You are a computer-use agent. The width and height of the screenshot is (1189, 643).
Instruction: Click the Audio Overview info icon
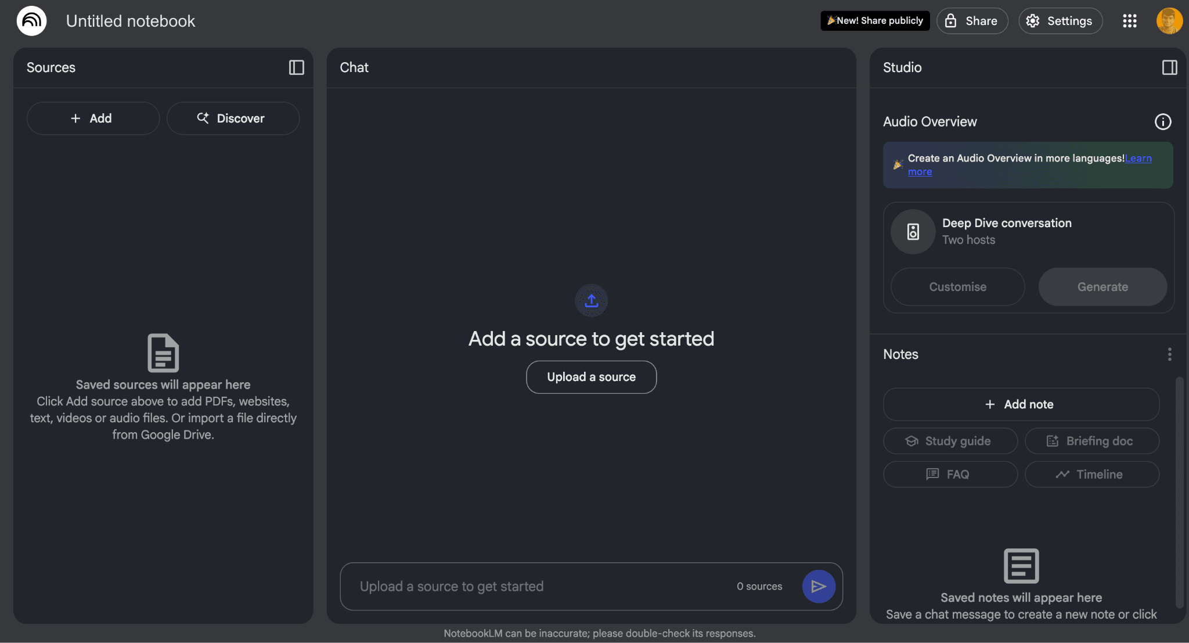click(x=1162, y=121)
